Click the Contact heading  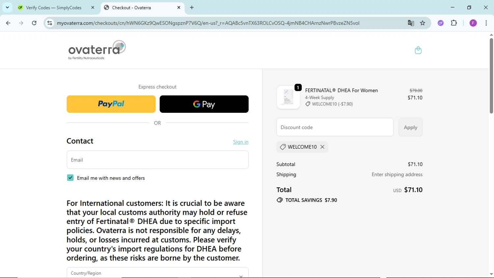click(80, 141)
